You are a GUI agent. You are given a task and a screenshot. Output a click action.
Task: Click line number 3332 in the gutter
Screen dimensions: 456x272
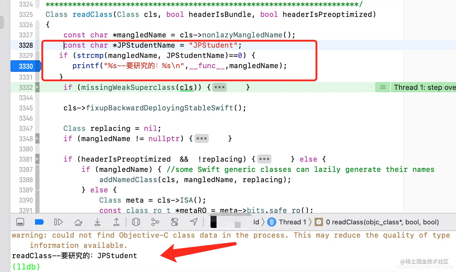click(x=26, y=87)
